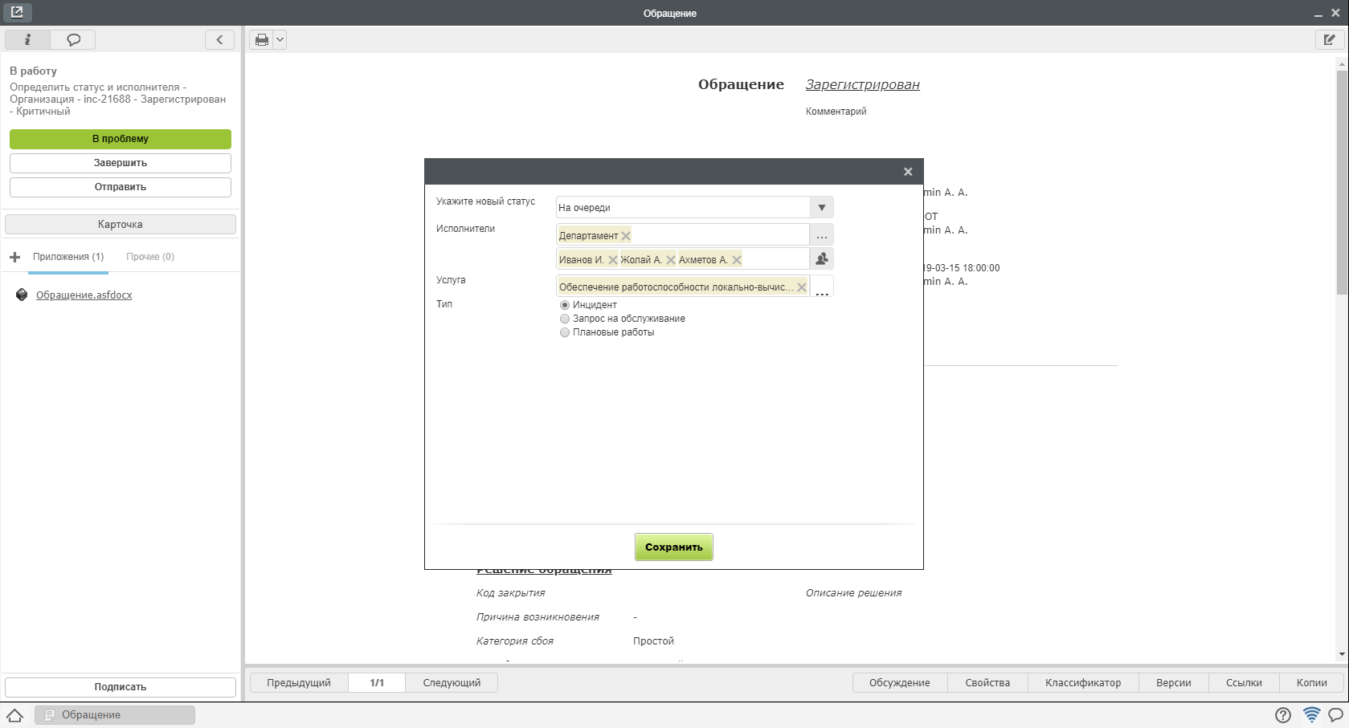Open the 'Карточка' button
The image size is (1349, 728).
121,224
